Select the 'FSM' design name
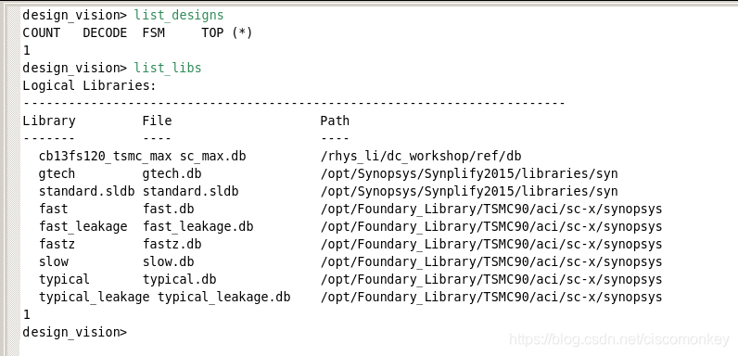Screen dimensions: 738x356 pos(153,33)
